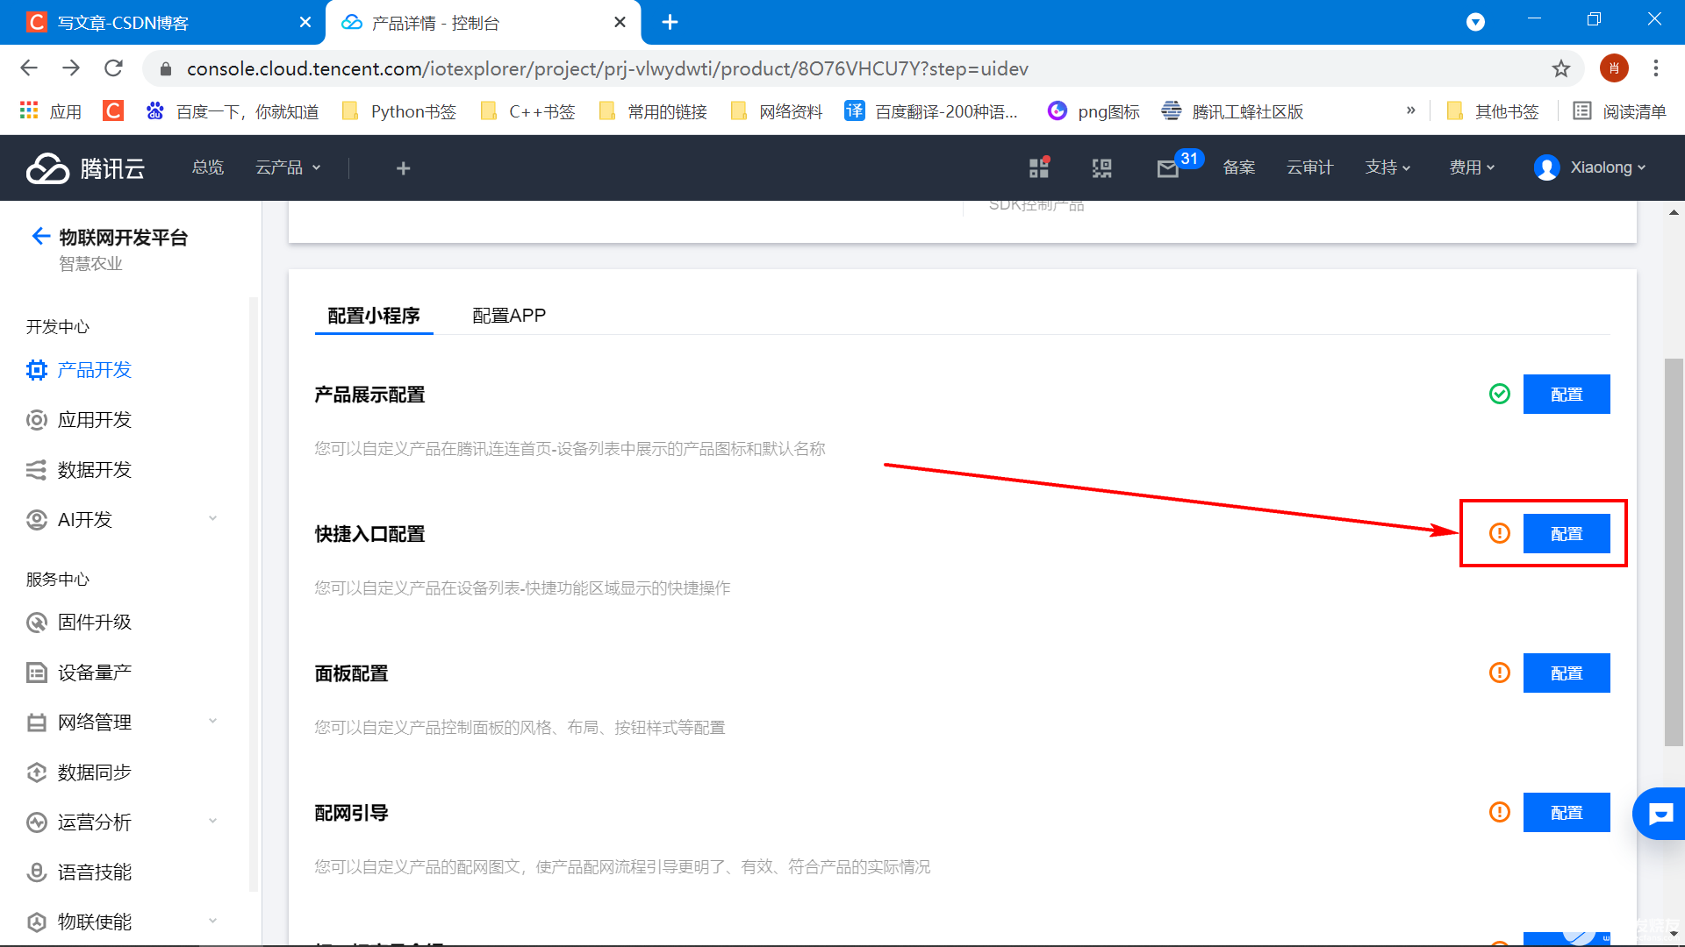Viewport: 1685px width, 947px height.
Task: Open Chrome apps shortcut 应用
Action: [51, 111]
